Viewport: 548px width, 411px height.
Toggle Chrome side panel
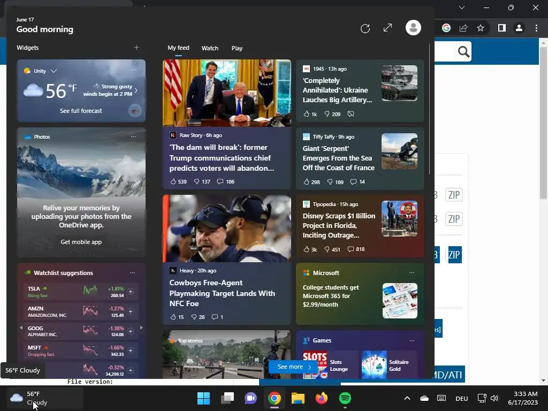click(502, 28)
